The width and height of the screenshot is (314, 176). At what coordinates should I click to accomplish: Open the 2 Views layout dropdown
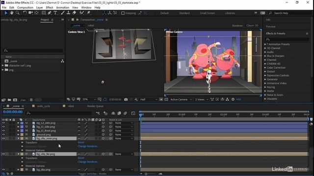tap(202, 99)
